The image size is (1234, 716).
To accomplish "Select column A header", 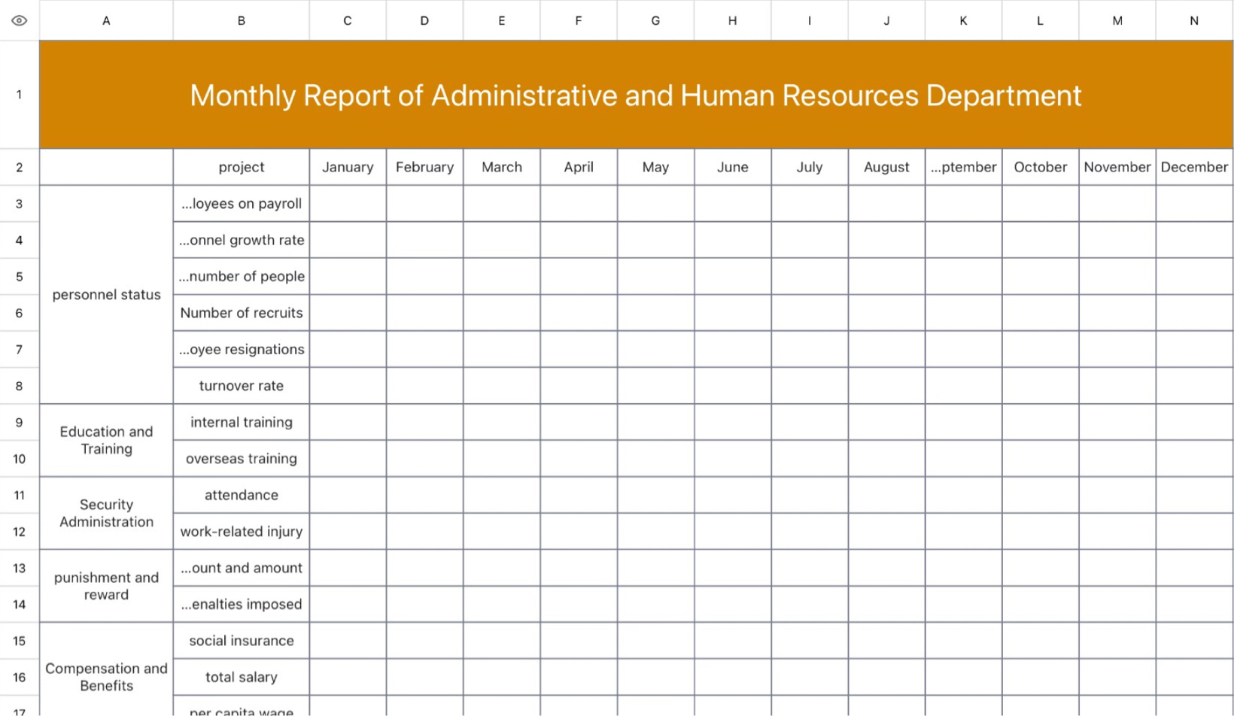I will [x=106, y=20].
